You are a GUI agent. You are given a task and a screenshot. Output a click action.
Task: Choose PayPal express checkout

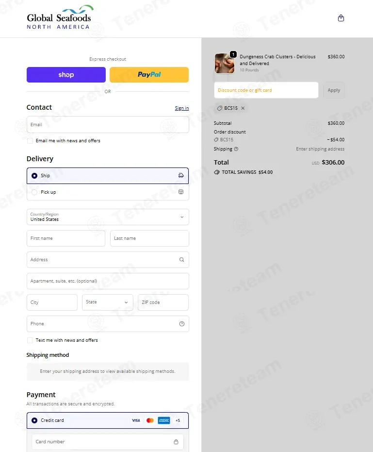pyautogui.click(x=149, y=75)
